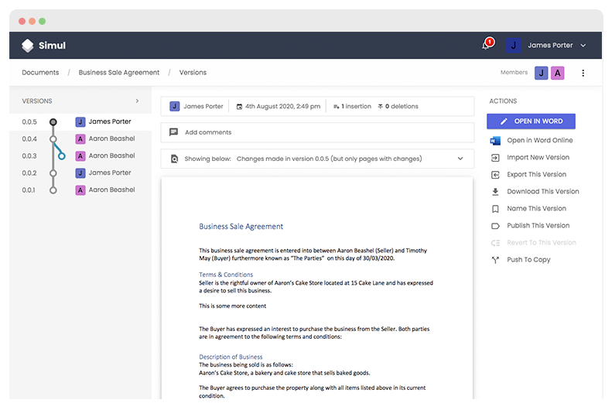Click the Simul logo icon
The image size is (612, 410).
(28, 46)
